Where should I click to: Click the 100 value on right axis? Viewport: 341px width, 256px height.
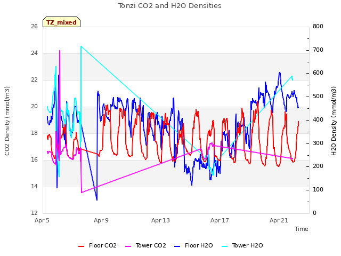pyautogui.click(x=318, y=190)
